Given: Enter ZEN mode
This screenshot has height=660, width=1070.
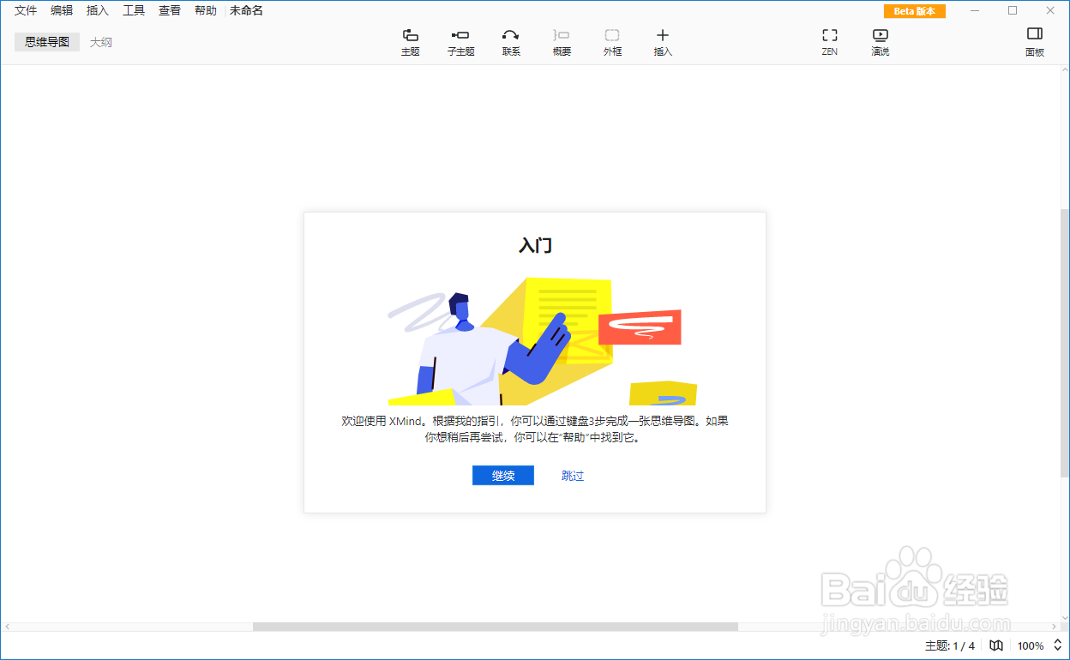Looking at the screenshot, I should (829, 42).
